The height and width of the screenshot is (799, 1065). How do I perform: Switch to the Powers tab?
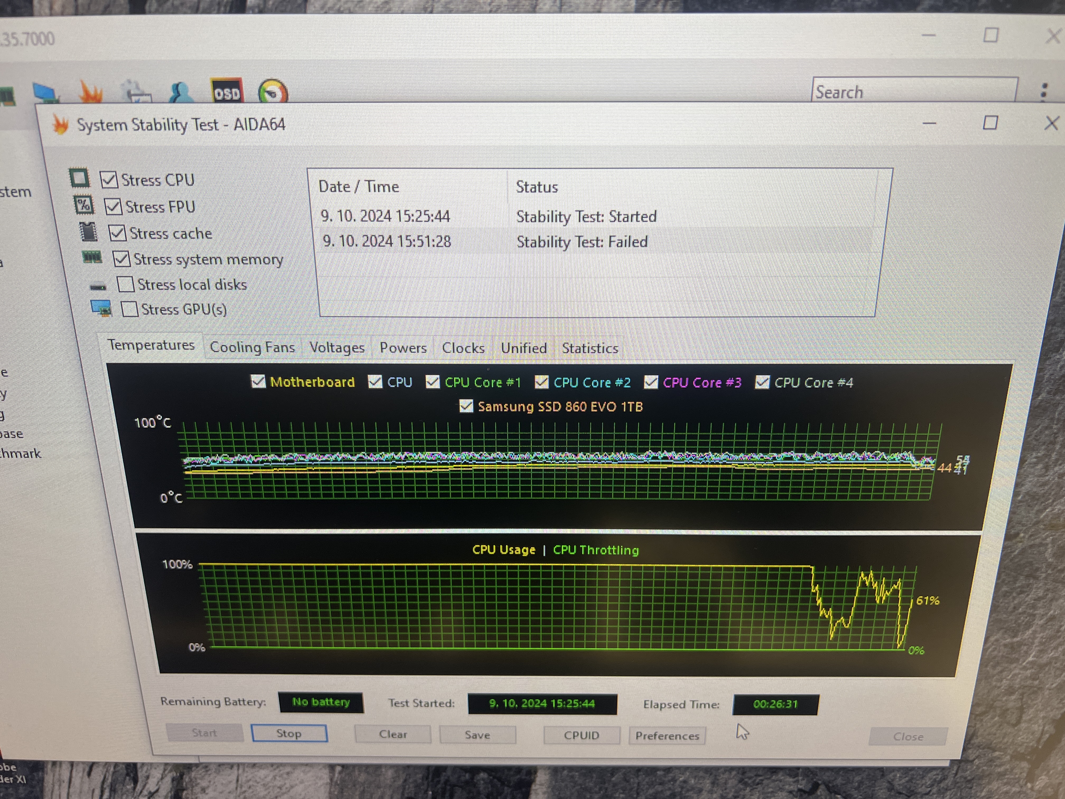403,348
